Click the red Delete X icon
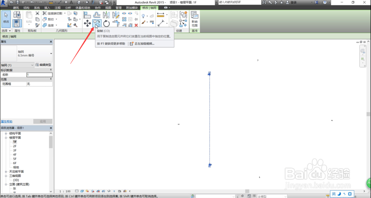This screenshot has width=371, height=198. (136, 25)
